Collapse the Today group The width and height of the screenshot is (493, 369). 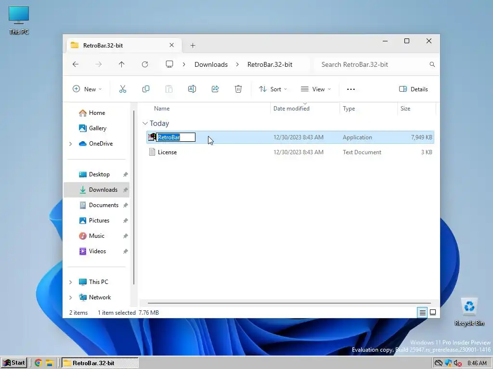[145, 123]
